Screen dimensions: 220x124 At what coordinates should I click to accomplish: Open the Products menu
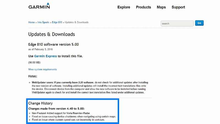point(143,7)
